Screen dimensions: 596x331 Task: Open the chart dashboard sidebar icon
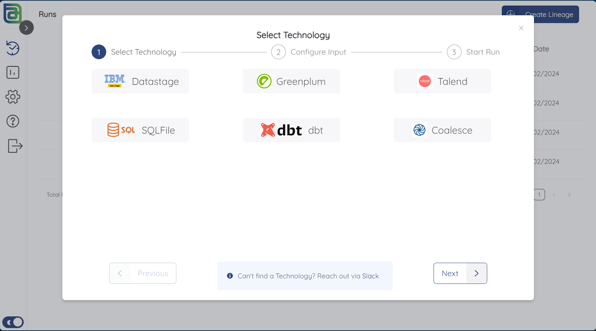tap(13, 73)
